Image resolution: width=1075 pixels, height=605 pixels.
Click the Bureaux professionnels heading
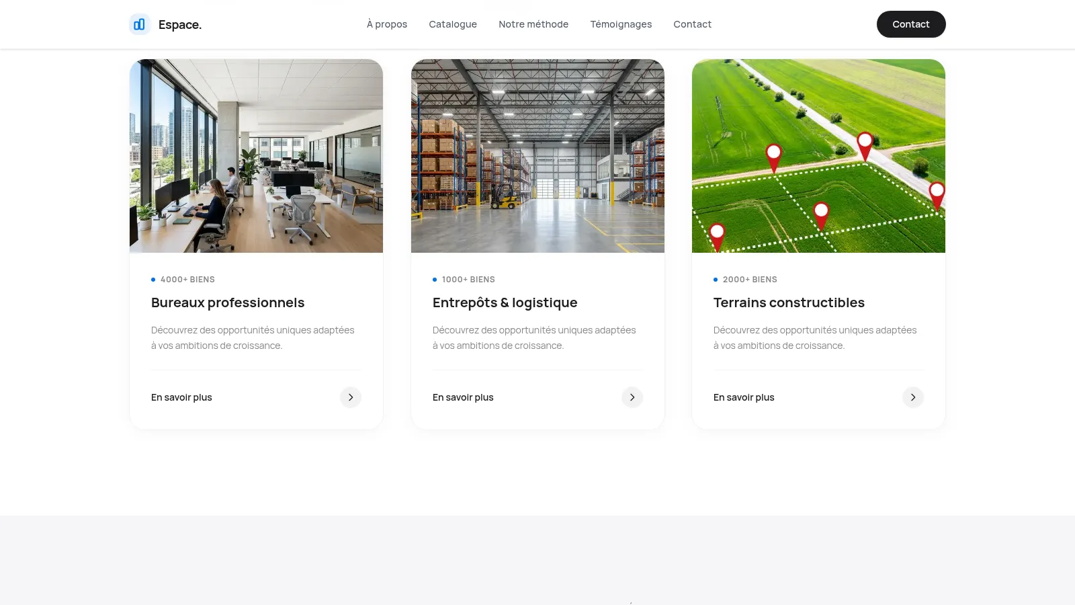point(228,302)
